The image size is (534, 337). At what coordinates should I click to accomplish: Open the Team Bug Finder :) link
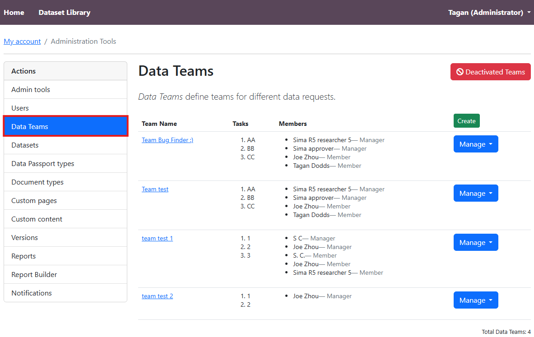167,140
